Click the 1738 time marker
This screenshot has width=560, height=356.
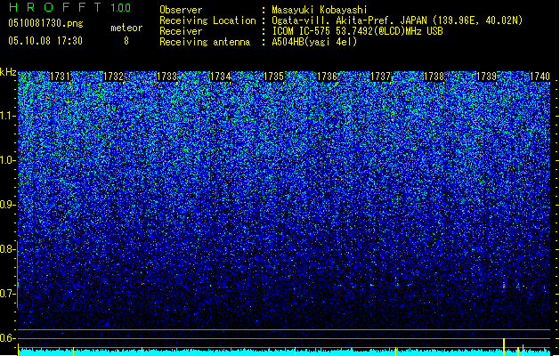(434, 77)
